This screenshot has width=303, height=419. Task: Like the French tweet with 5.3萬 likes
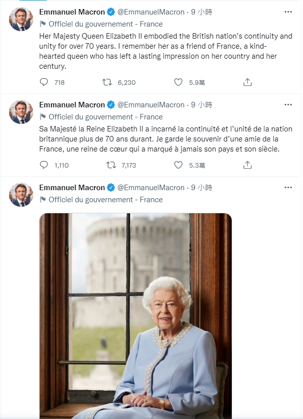pyautogui.click(x=178, y=165)
